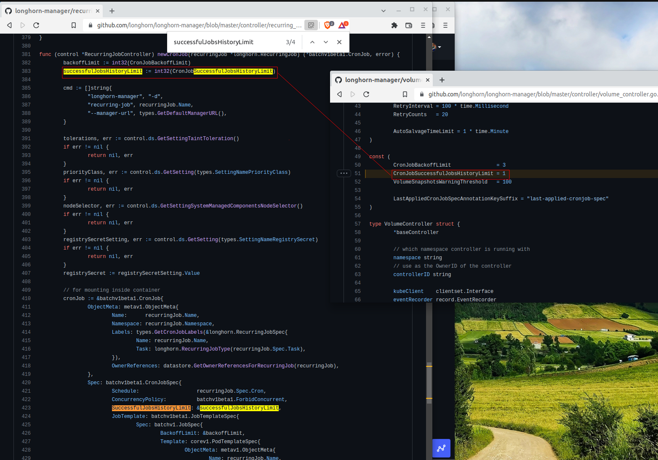Select the longhorn-manager/recurring tab

53,11
